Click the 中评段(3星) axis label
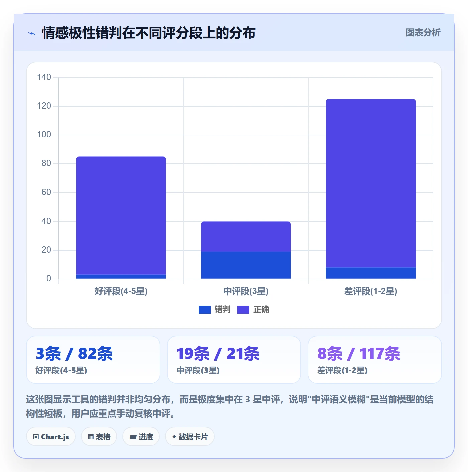 pos(246,291)
